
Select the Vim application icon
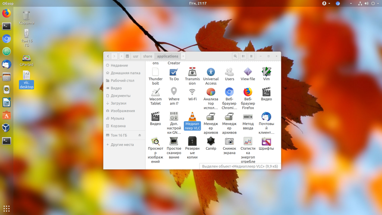(266, 72)
